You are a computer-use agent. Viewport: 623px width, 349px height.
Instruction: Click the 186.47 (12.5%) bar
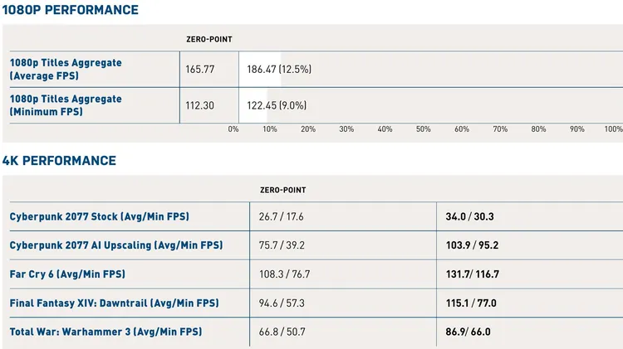coord(260,70)
